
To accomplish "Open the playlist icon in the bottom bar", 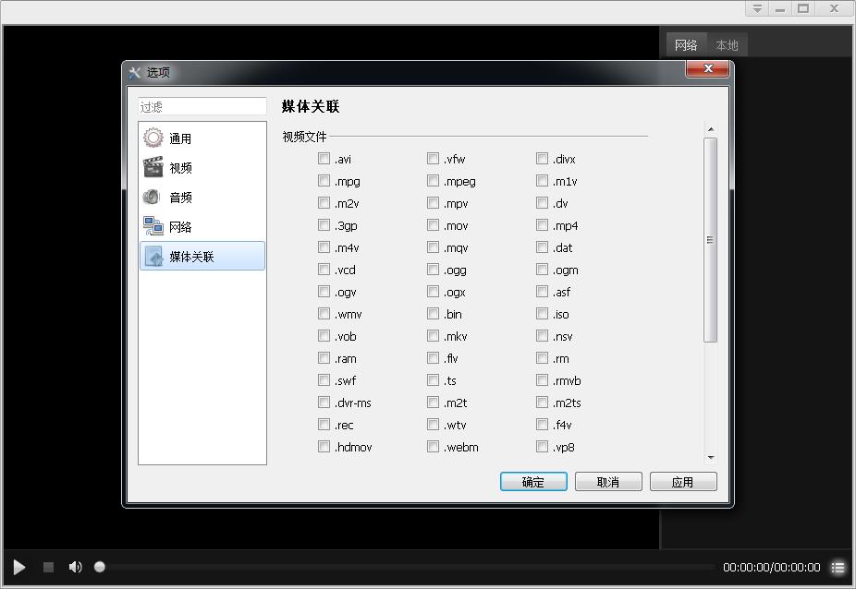I will coord(838,567).
